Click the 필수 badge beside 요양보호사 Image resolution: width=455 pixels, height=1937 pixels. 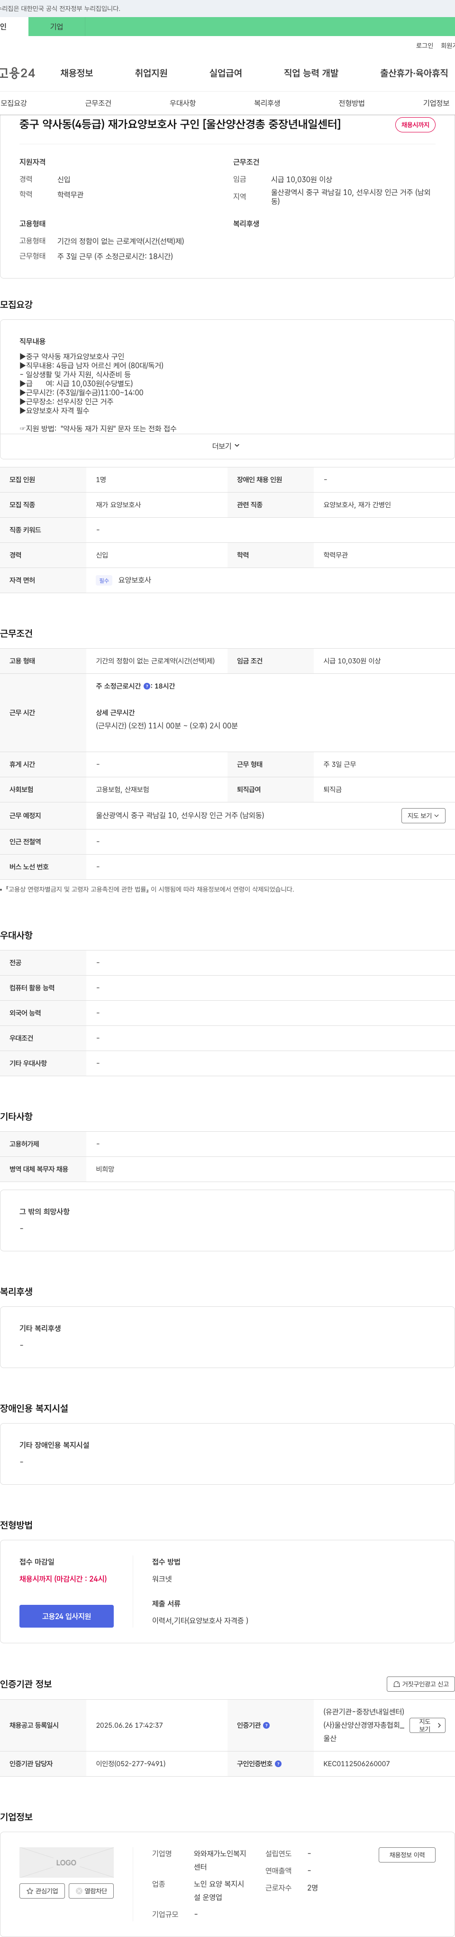(x=104, y=580)
